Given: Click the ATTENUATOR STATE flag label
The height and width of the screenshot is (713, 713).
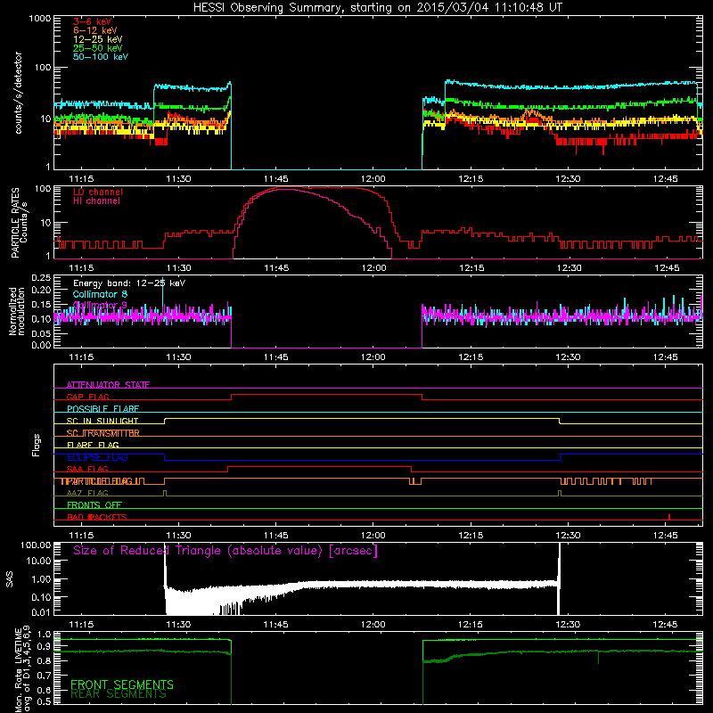Looking at the screenshot, I should pyautogui.click(x=108, y=385).
